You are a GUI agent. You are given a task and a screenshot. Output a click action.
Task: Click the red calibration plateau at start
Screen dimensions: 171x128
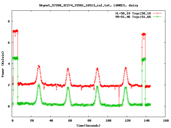[x=15, y=31]
